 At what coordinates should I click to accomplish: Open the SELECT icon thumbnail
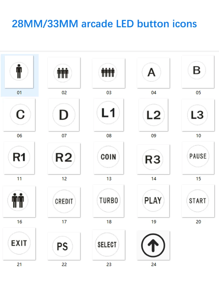point(107,245)
